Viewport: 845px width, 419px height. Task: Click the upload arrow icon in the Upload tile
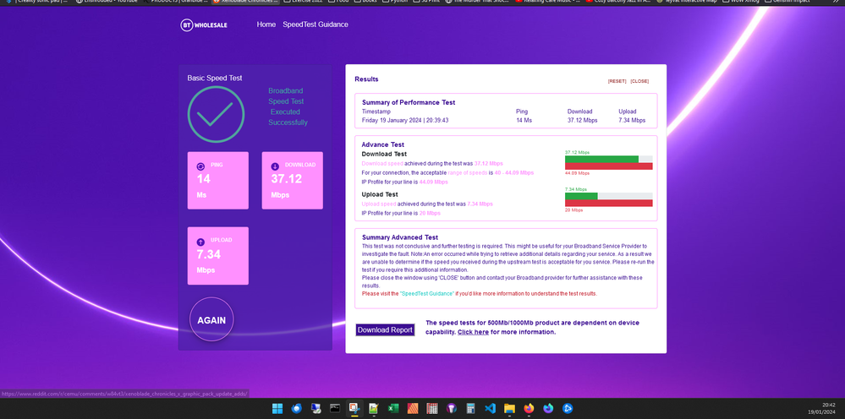coord(200,242)
